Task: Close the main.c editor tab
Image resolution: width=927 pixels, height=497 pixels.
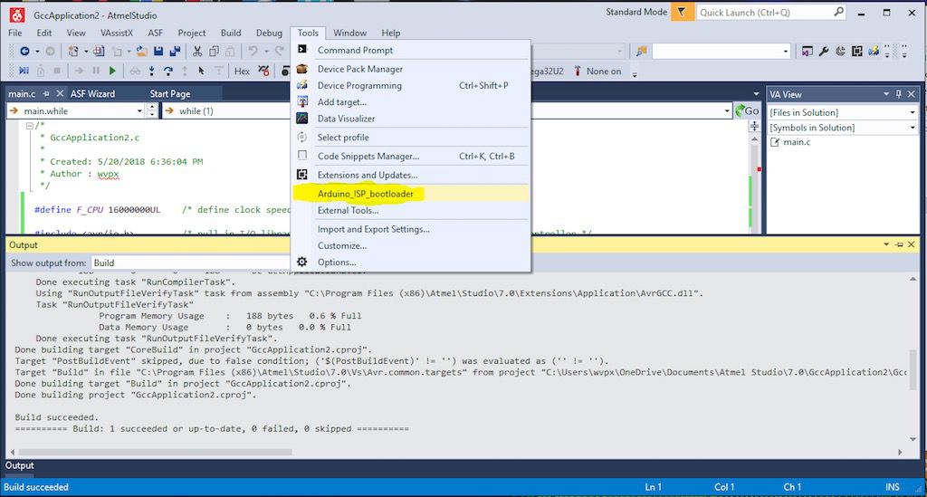Action: [x=60, y=93]
